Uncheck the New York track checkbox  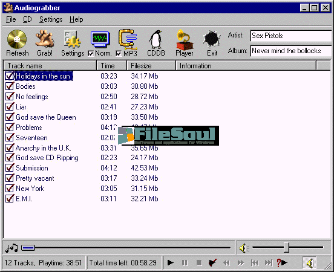point(10,189)
